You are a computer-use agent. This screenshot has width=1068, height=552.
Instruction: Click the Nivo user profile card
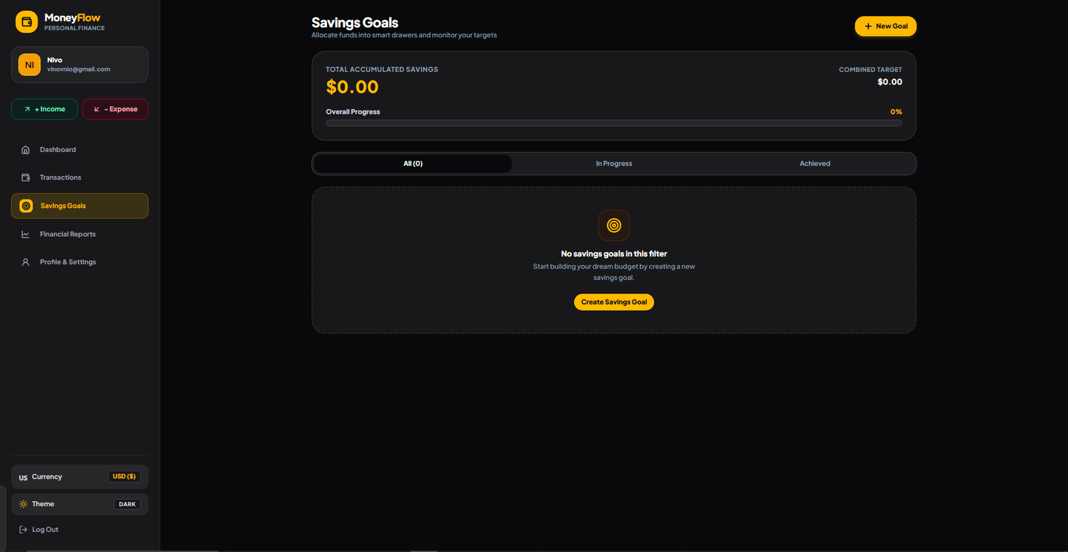click(79, 65)
